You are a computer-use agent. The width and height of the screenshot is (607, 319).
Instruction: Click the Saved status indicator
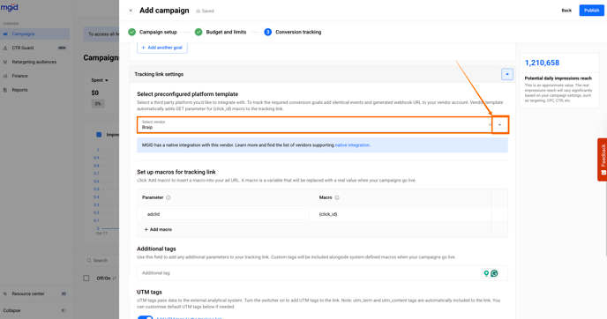pyautogui.click(x=206, y=11)
